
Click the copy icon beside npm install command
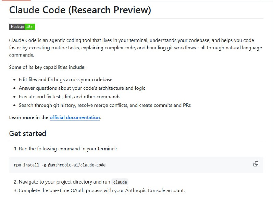coord(256,164)
